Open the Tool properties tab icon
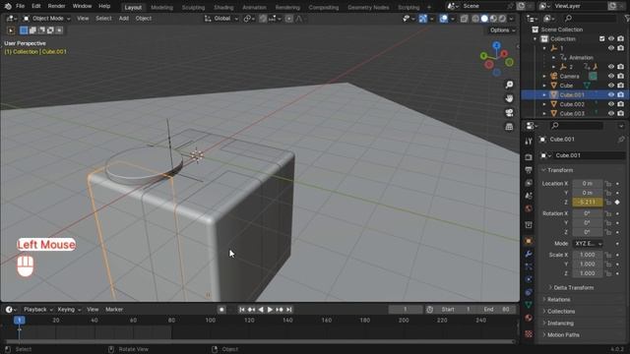The width and height of the screenshot is (630, 354). point(529,142)
